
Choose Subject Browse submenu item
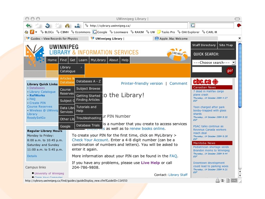[x=89, y=89]
